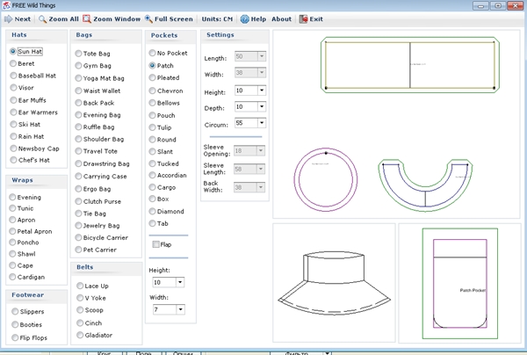Screen dimensions: 527x355
Task: Activate the Zoom Window tool icon
Action: click(x=87, y=18)
